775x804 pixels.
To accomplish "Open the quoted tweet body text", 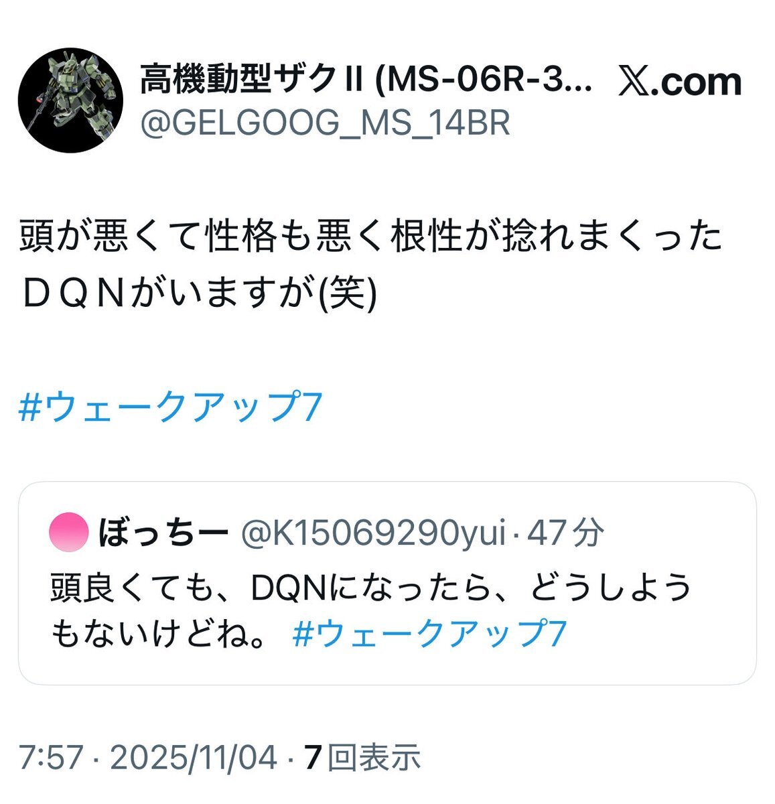I will coord(370,610).
